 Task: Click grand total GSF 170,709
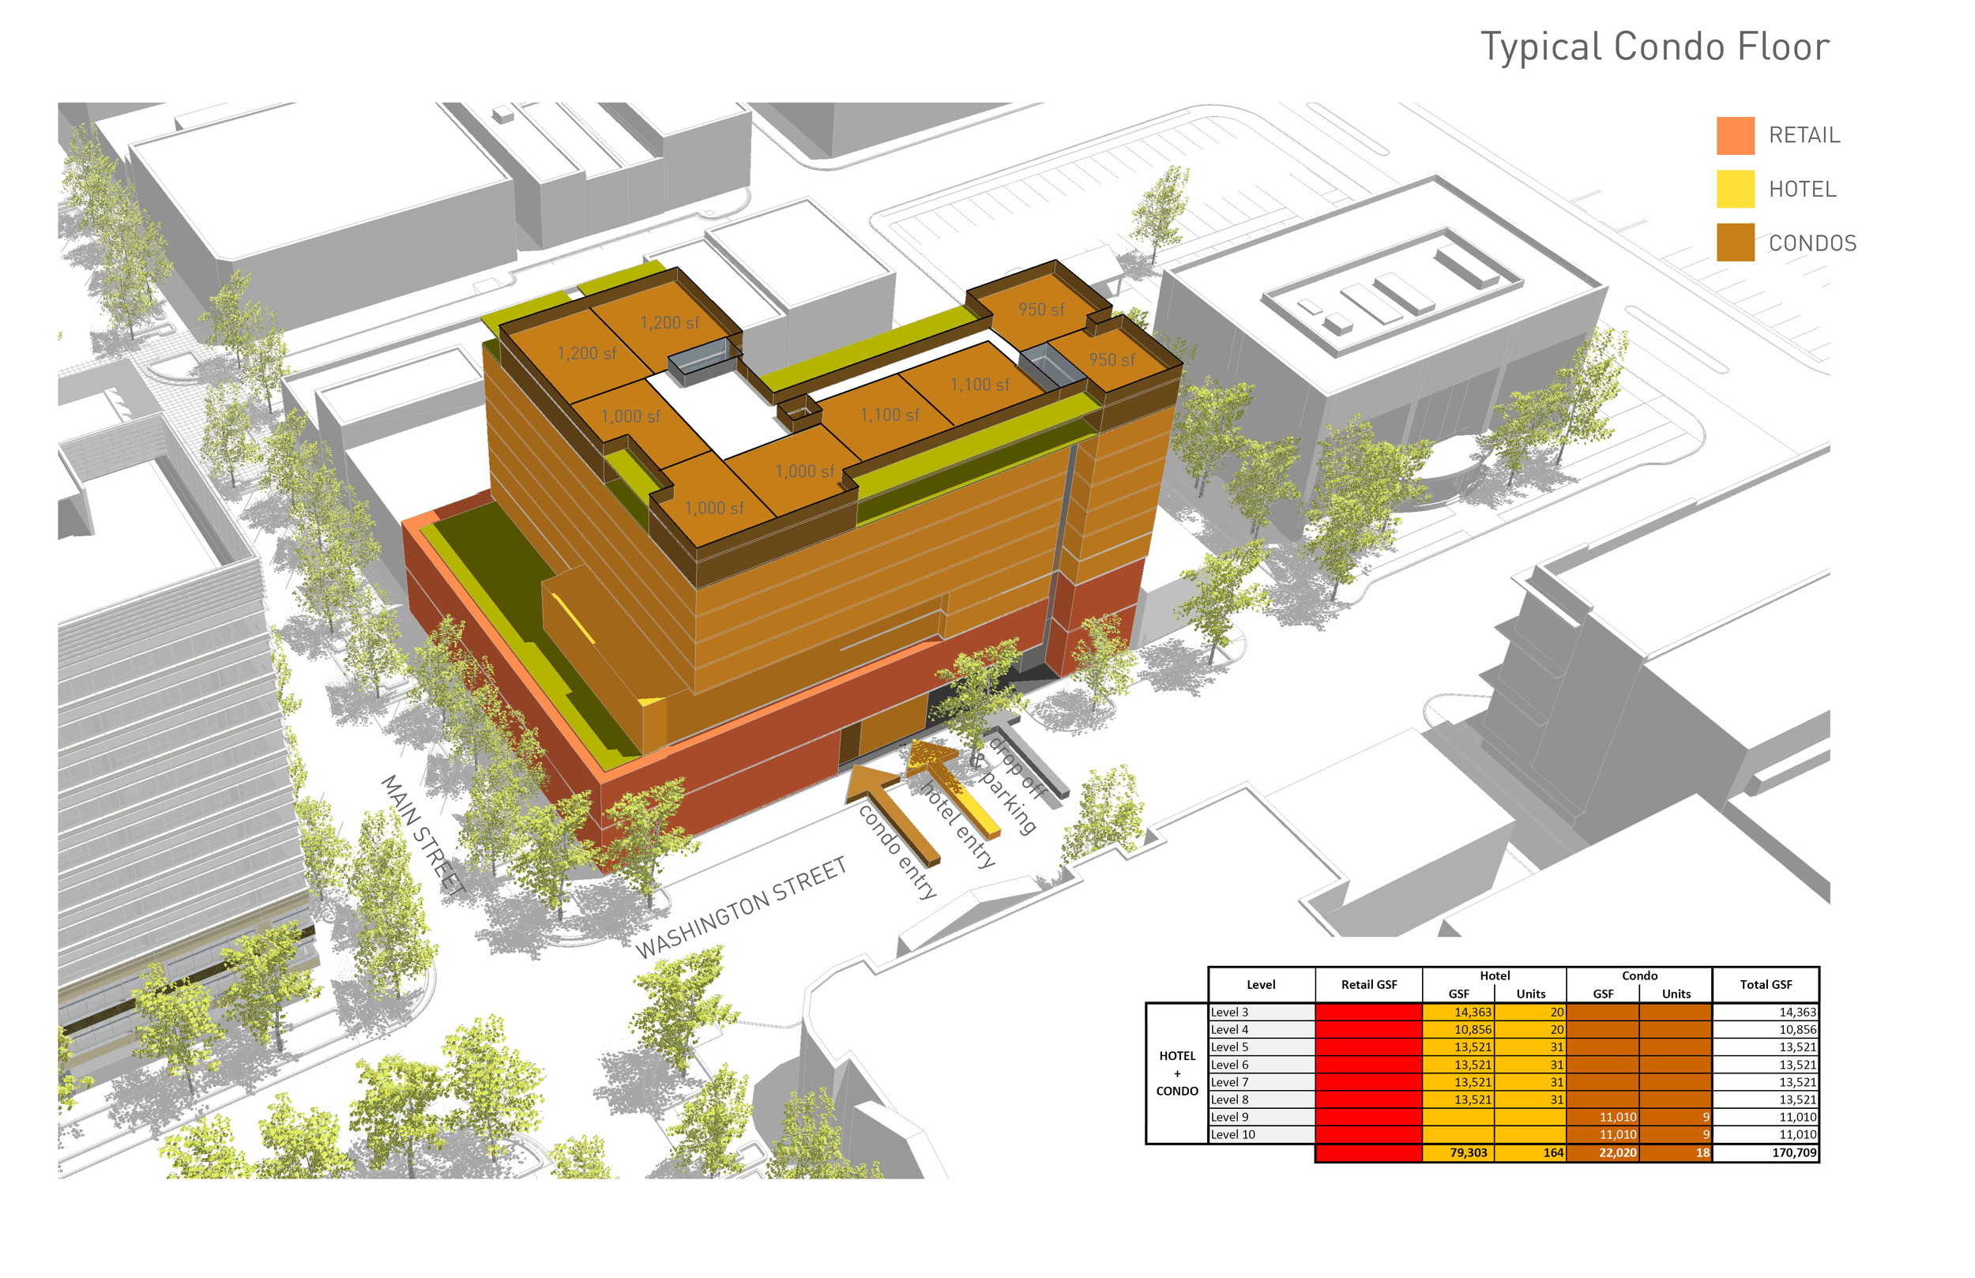pos(1766,1152)
